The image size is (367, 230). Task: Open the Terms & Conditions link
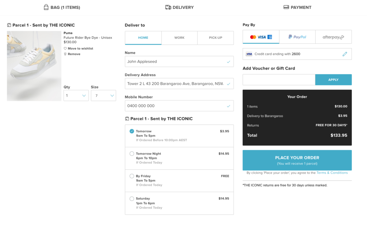332,173
